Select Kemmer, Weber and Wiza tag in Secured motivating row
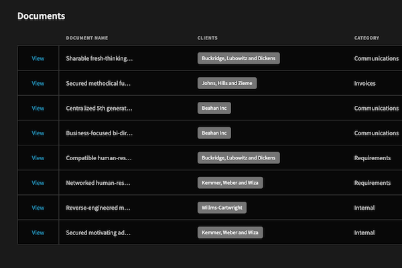 [230, 232]
